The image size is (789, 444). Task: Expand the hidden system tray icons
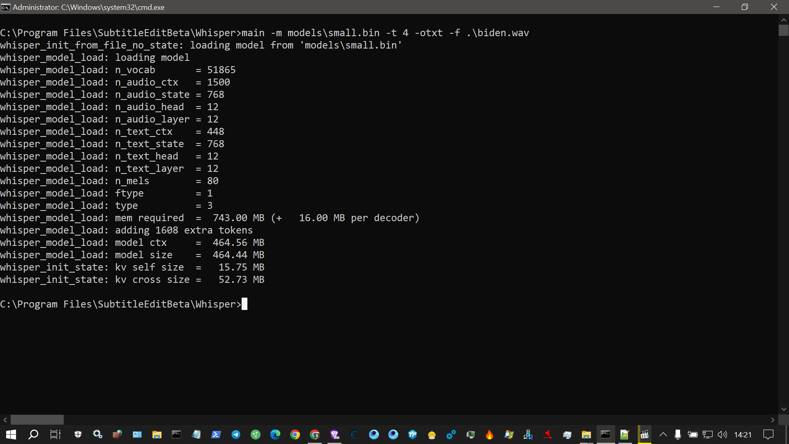663,435
